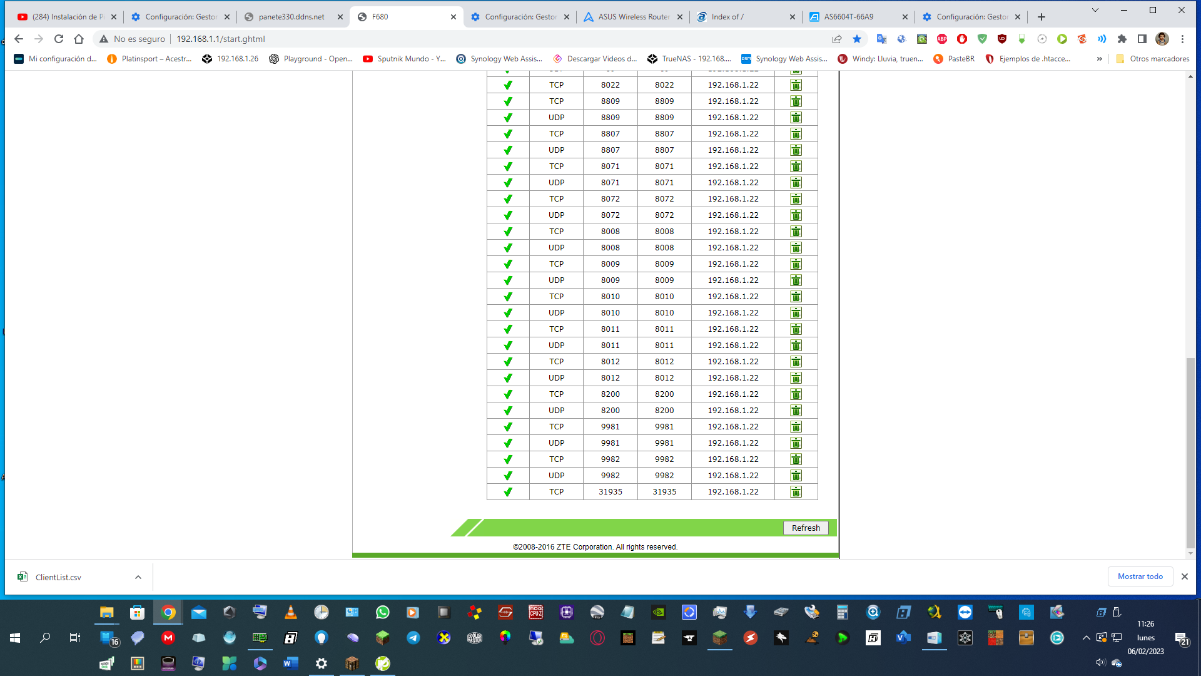Toggle enabled checkmark for TCP 8809 rule
The image size is (1201, 676).
(x=508, y=101)
